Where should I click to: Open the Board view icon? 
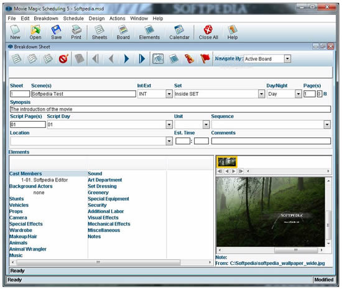point(123,32)
